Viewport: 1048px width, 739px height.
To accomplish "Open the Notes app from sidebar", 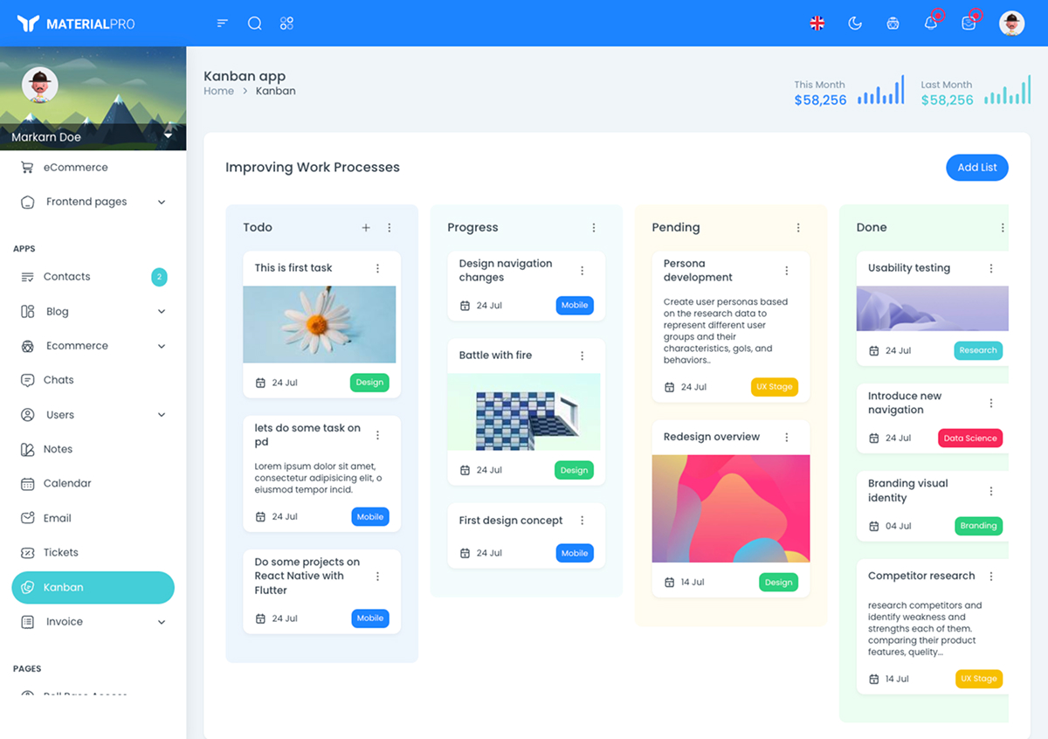I will (x=57, y=449).
